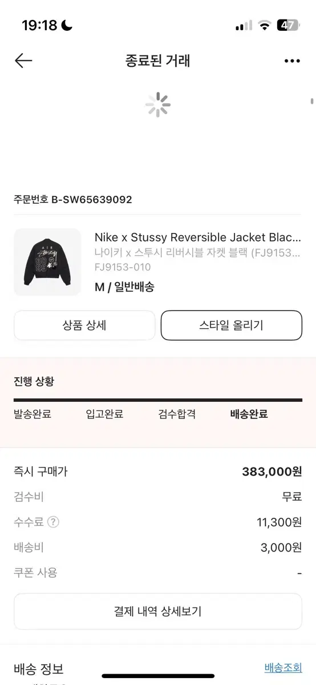Tap the back arrow icon
This screenshot has height=685, width=316.
tap(23, 61)
